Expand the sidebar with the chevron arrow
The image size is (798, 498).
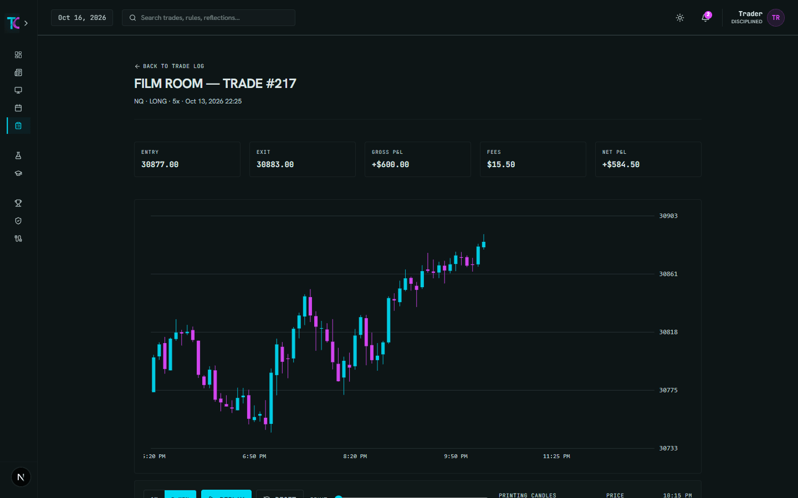click(x=26, y=23)
